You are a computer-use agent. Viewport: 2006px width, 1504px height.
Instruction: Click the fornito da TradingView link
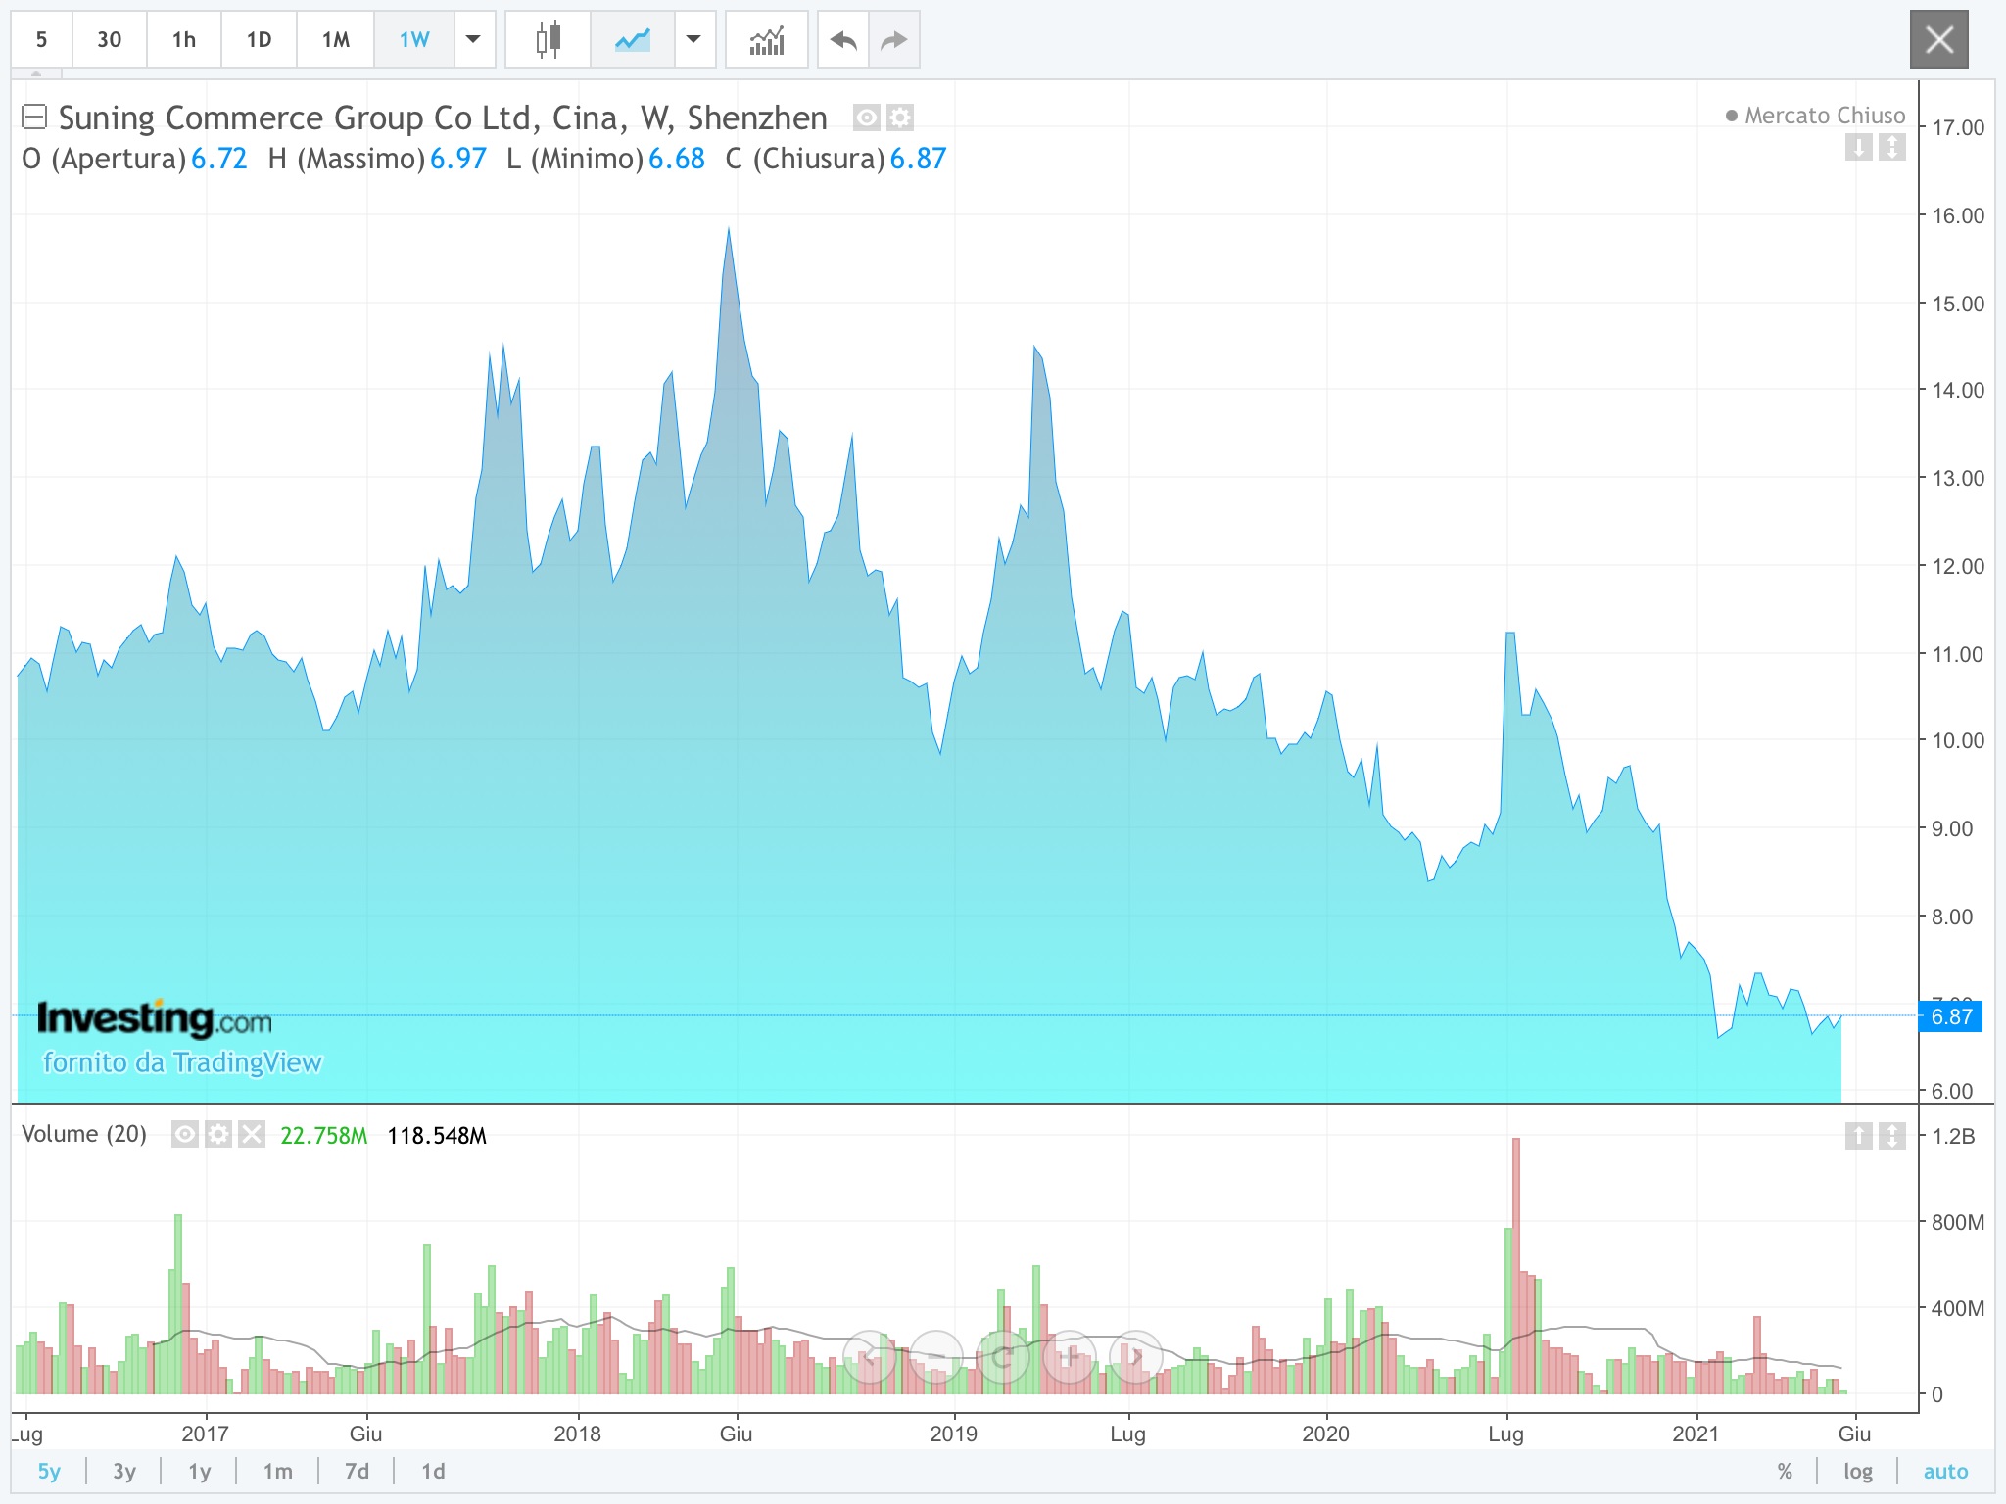pyautogui.click(x=182, y=1062)
